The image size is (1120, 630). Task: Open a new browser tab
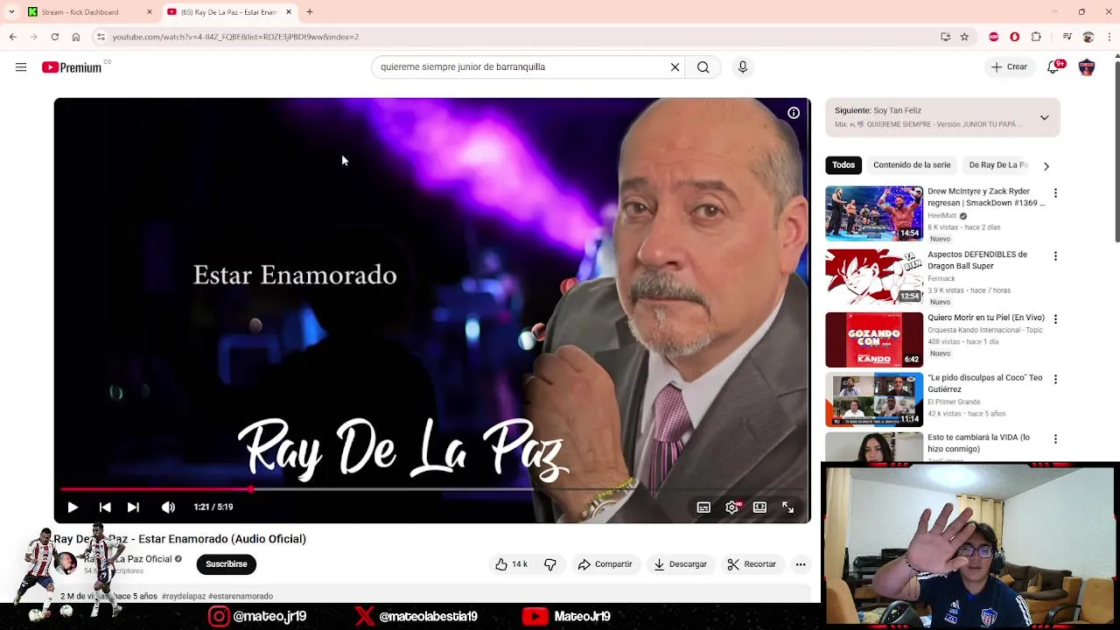309,12
